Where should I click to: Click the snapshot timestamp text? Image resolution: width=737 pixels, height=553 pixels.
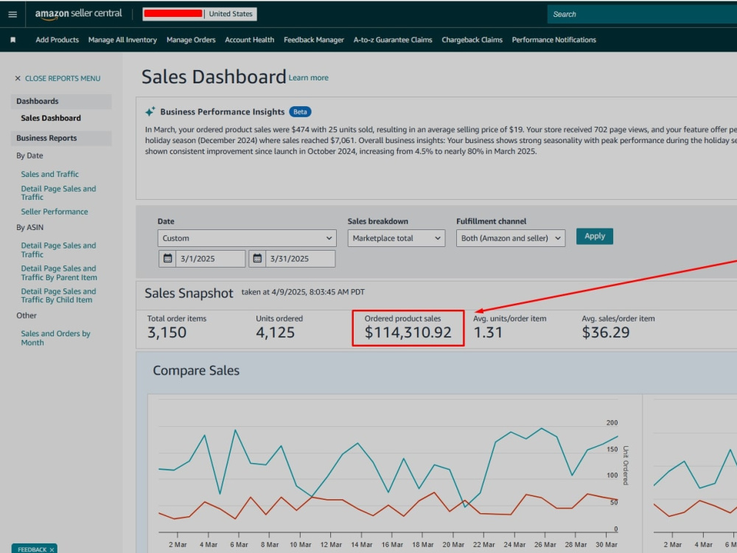pyautogui.click(x=303, y=292)
